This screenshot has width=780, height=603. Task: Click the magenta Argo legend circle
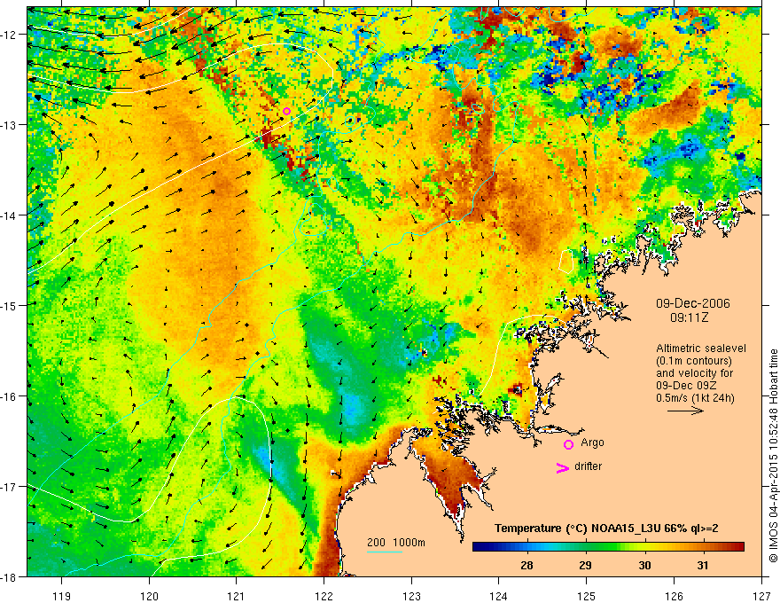pos(568,444)
